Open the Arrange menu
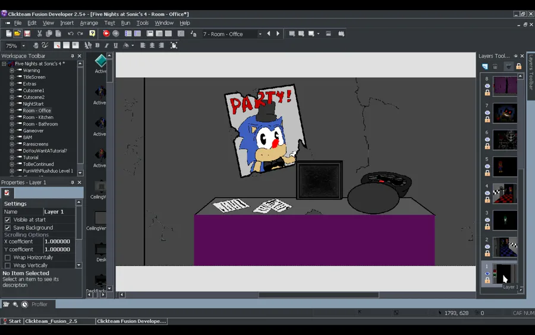The image size is (535, 335). 89,23
